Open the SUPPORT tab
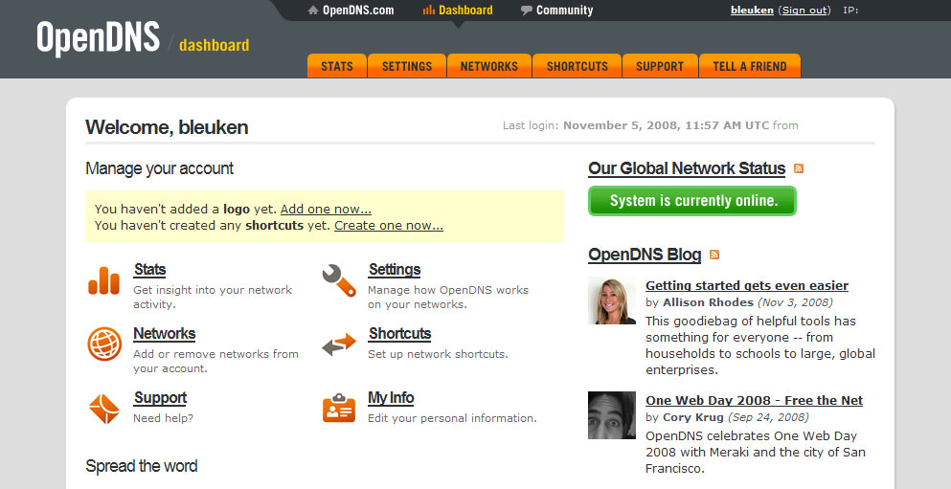The width and height of the screenshot is (951, 489). tap(660, 66)
